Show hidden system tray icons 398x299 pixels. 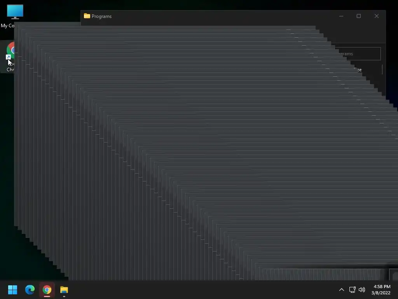pyautogui.click(x=342, y=290)
